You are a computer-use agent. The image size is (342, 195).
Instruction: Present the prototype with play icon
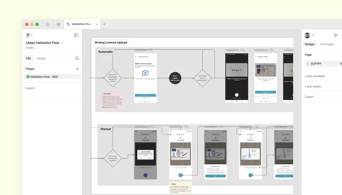coord(336,35)
